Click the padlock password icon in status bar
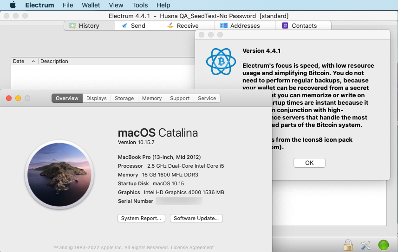Viewport: 398px width, 252px height. [x=348, y=245]
